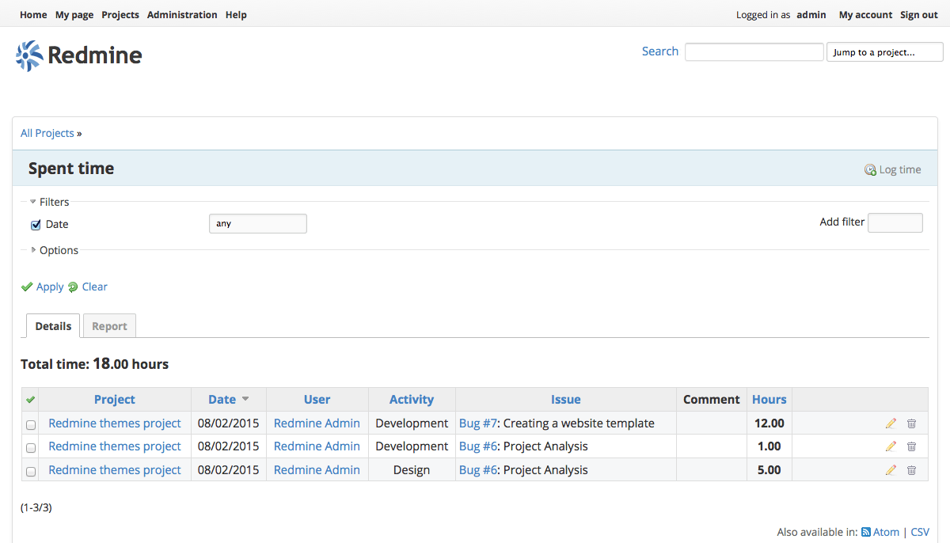Viewport: 950px width, 543px height.
Task: Open the Date filter 'any' dropdown
Action: tap(257, 224)
